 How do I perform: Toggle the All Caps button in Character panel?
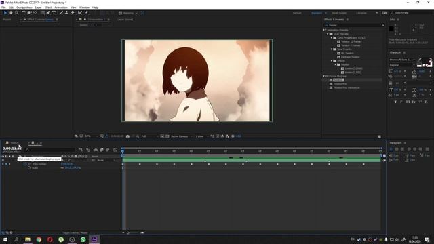pyautogui.click(x=408, y=102)
